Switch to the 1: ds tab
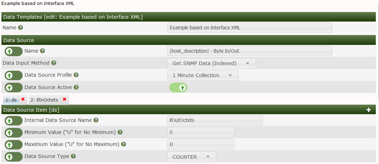The height and width of the screenshot is (164, 379). [11, 100]
